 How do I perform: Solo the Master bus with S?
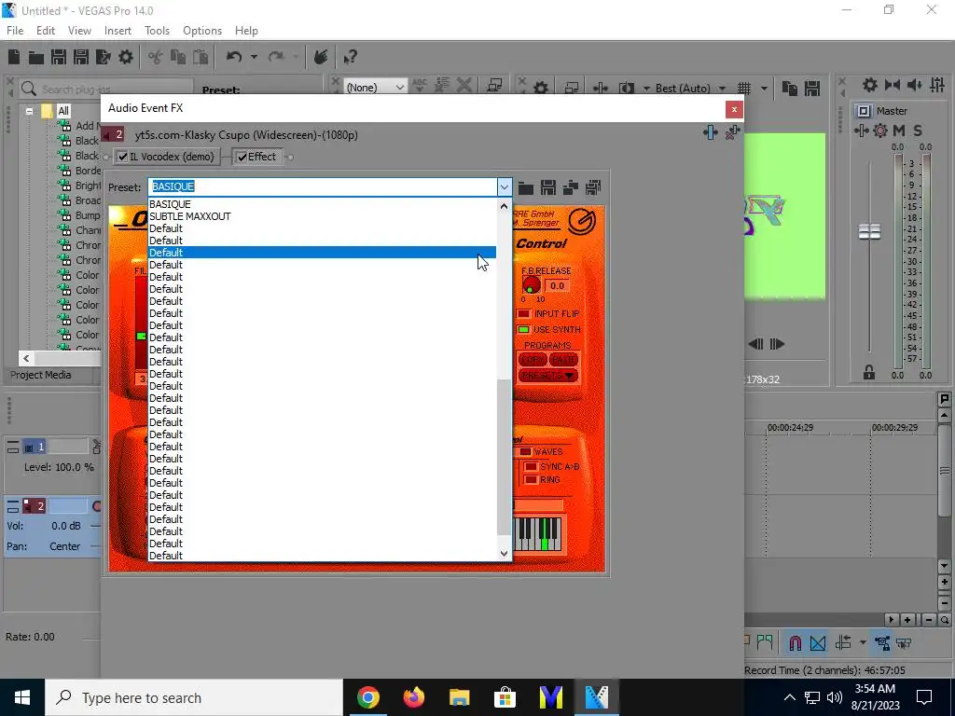coord(918,131)
